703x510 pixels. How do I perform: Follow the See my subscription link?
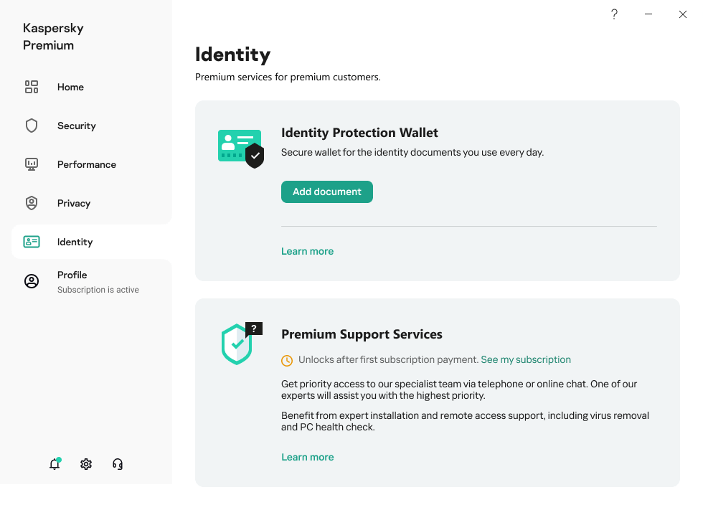pos(525,360)
